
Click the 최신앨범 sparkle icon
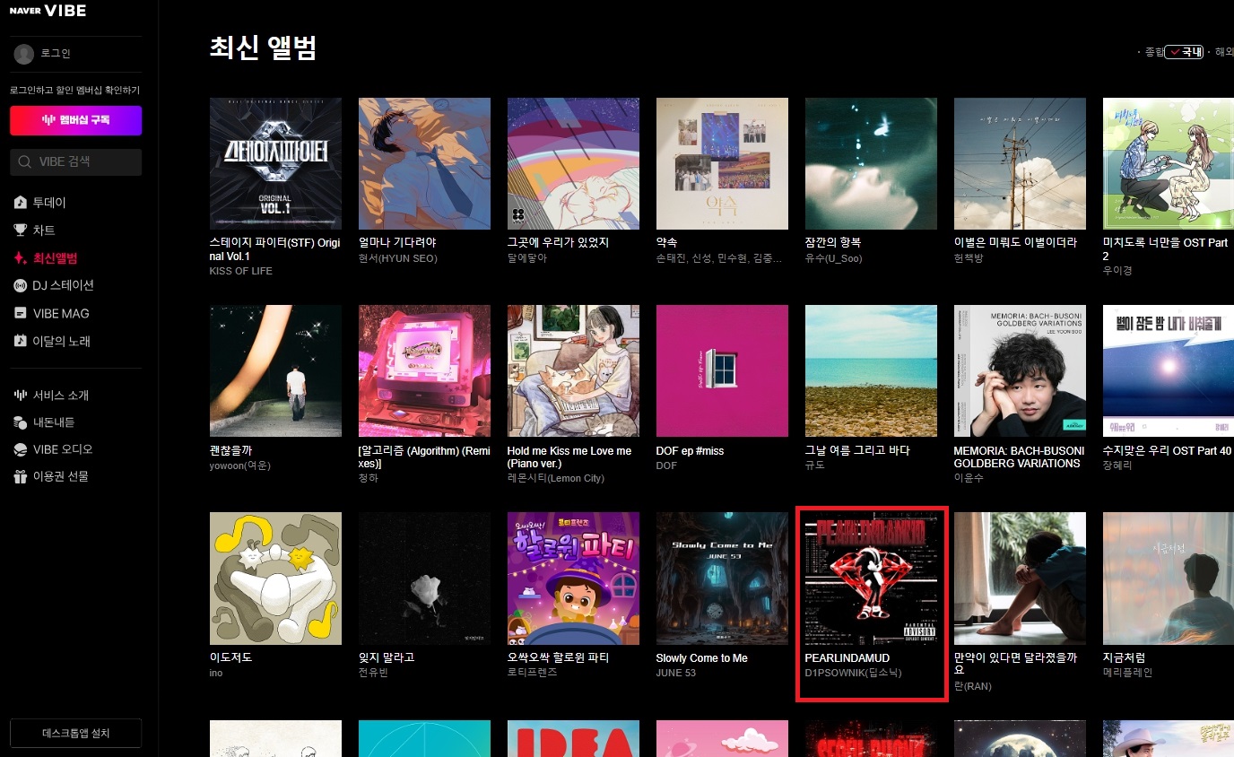(21, 258)
